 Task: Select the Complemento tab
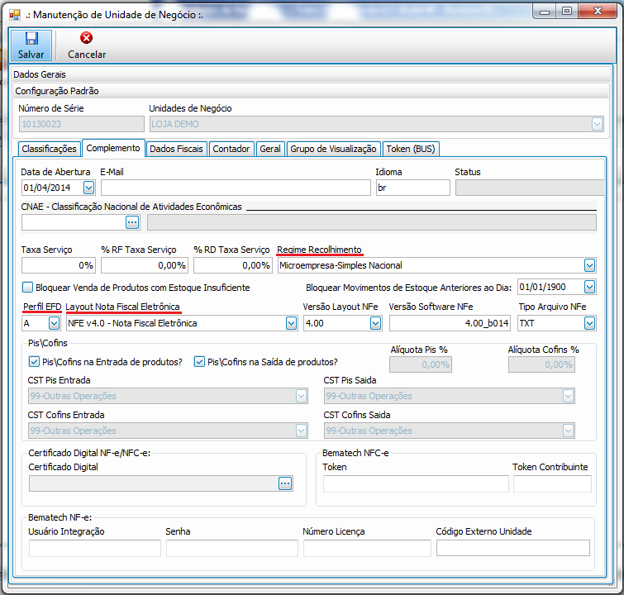[113, 148]
